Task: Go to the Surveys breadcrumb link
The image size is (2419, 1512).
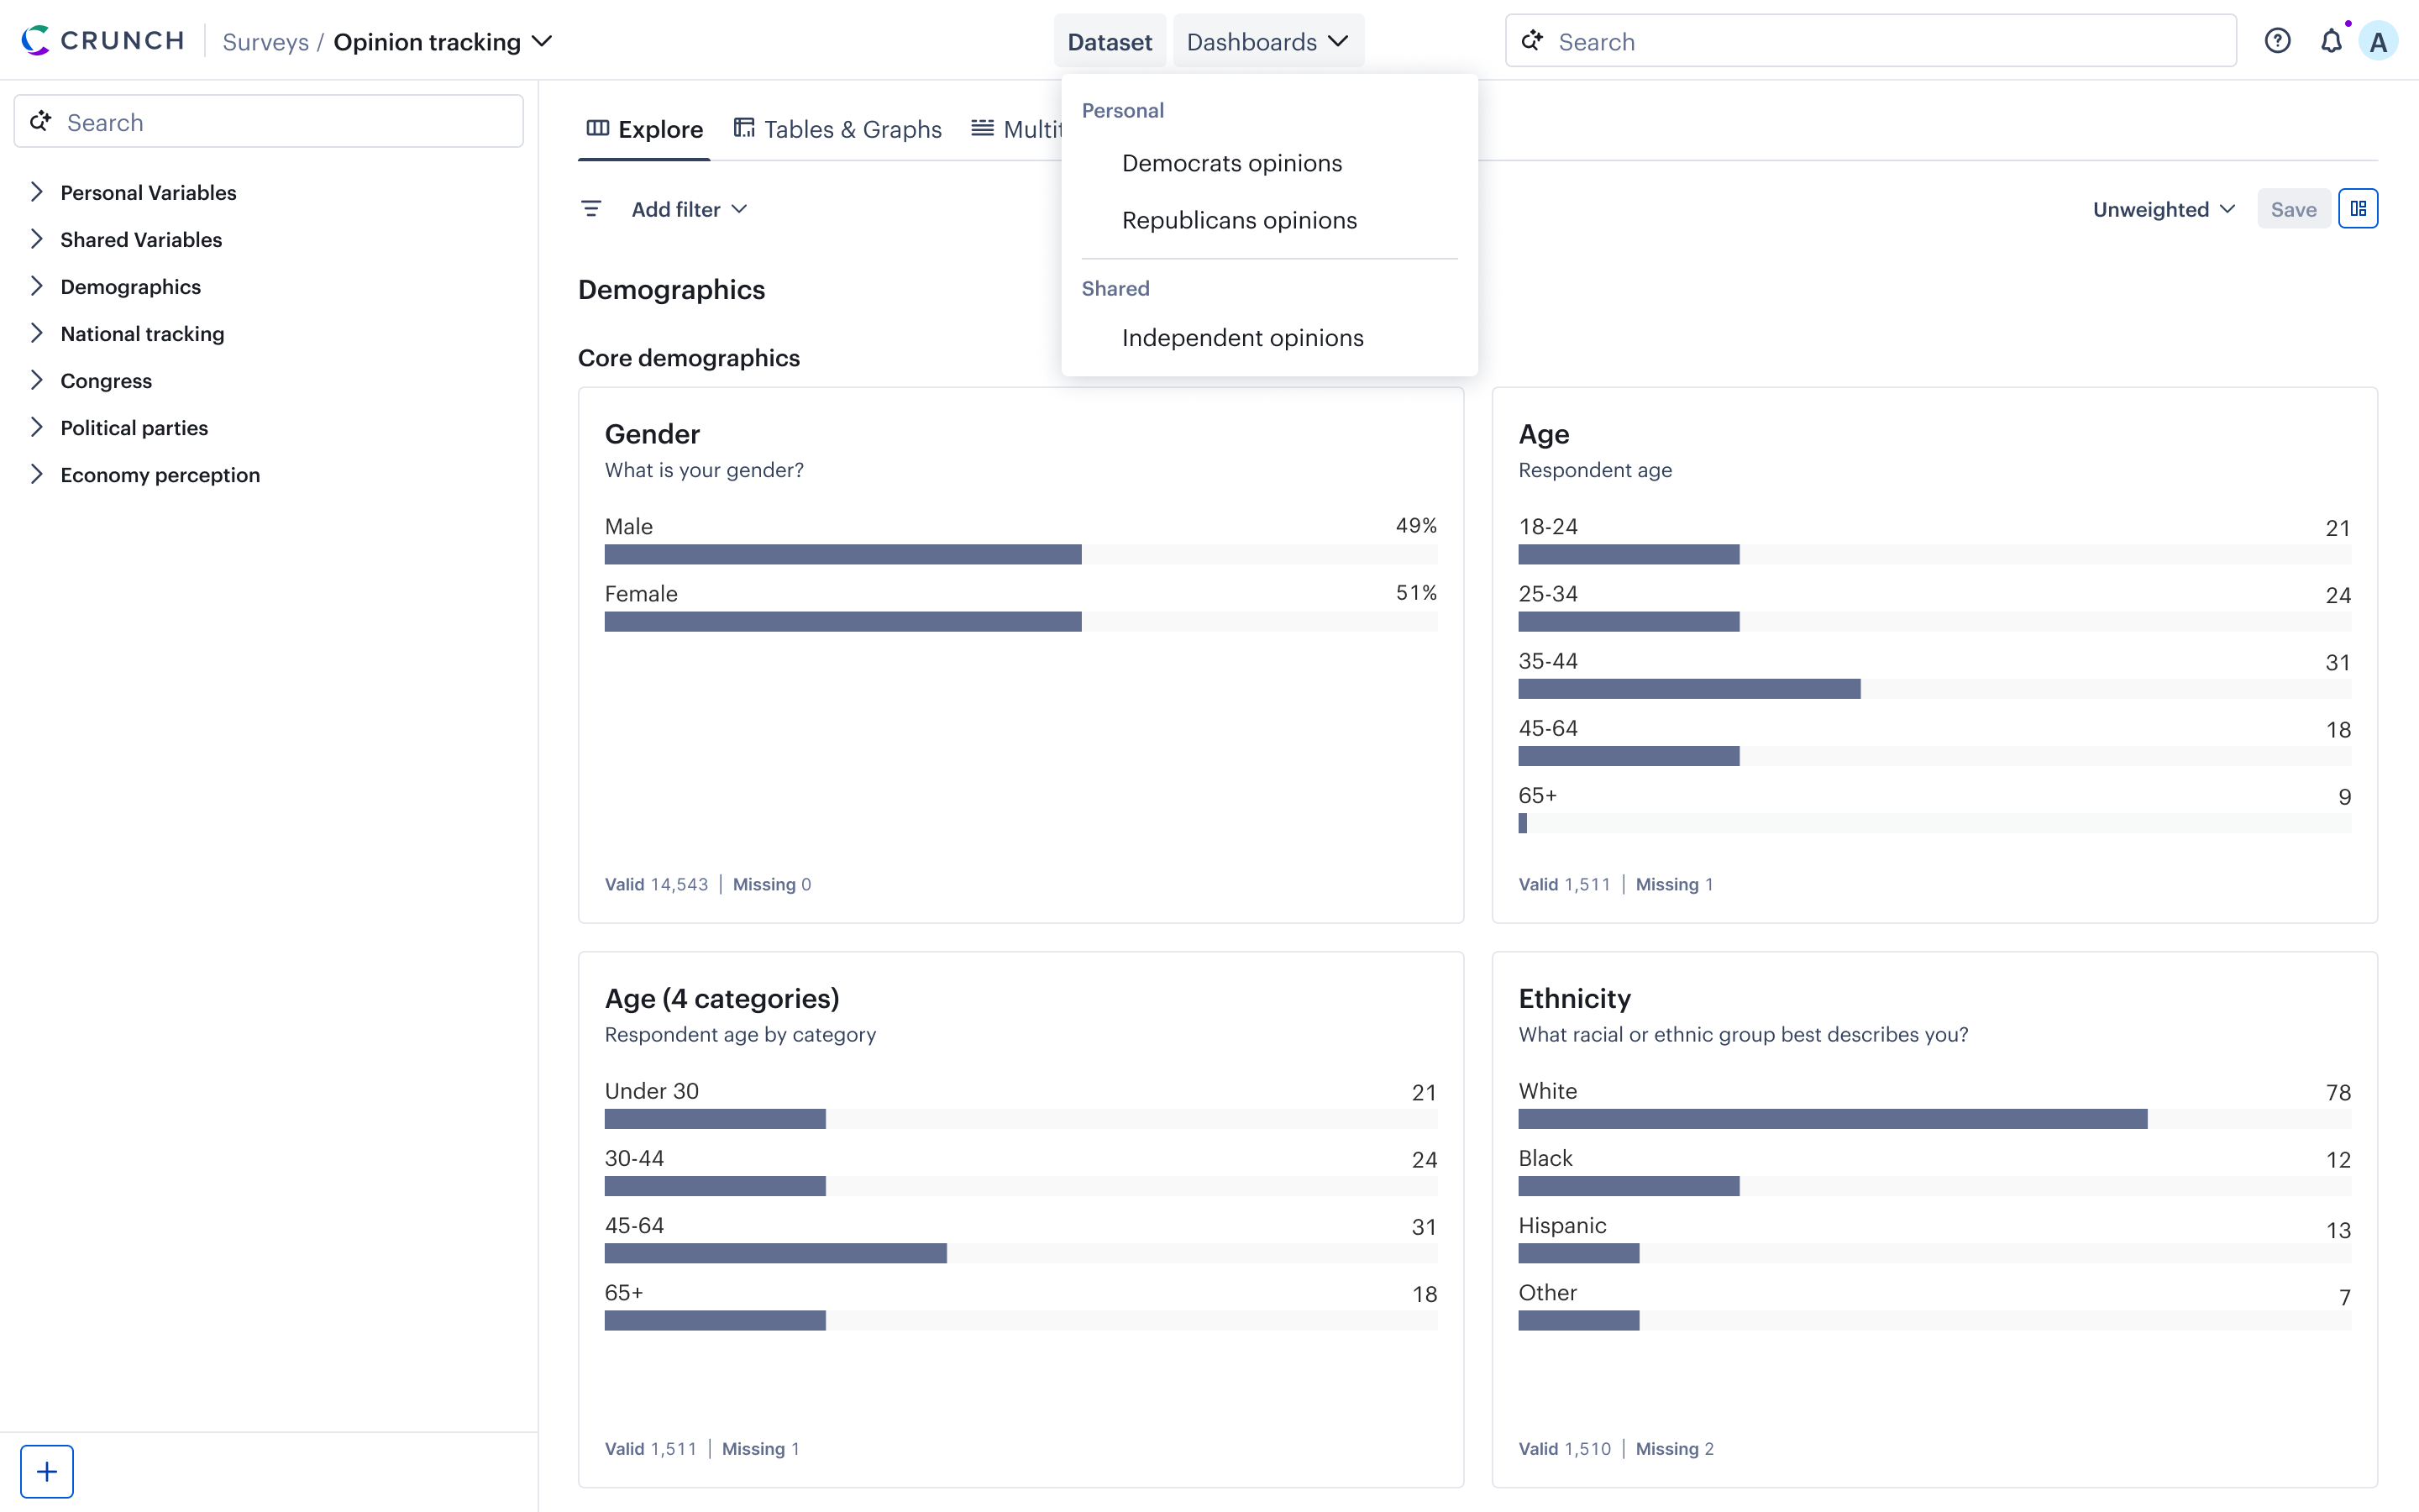Action: [265, 42]
